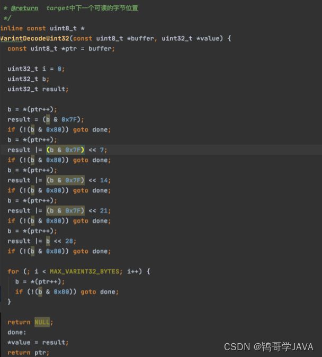Click the declaration 'uint32_t result;'

coord(38,89)
